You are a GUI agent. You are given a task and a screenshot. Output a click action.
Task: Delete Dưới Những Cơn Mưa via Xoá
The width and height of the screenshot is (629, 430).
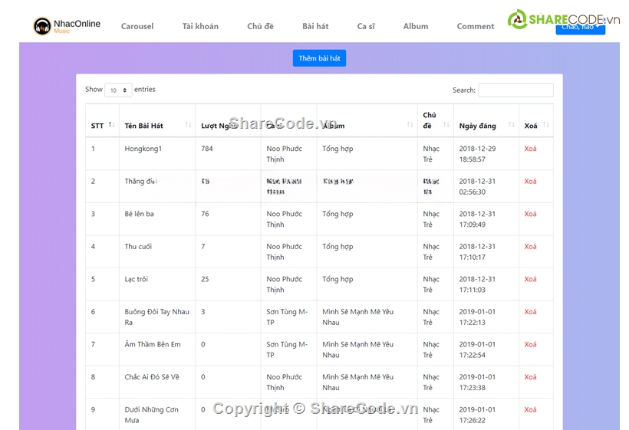point(530,409)
